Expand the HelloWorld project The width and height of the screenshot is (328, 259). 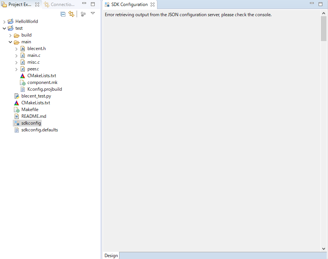[4, 21]
